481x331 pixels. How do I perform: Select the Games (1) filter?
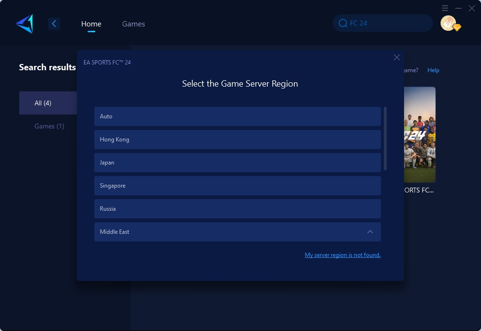tap(49, 126)
